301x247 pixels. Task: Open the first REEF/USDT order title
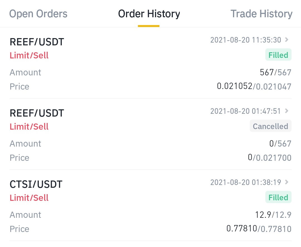pyautogui.click(x=37, y=42)
